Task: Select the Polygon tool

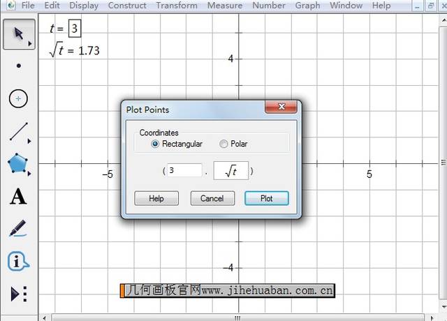Action: point(18,164)
